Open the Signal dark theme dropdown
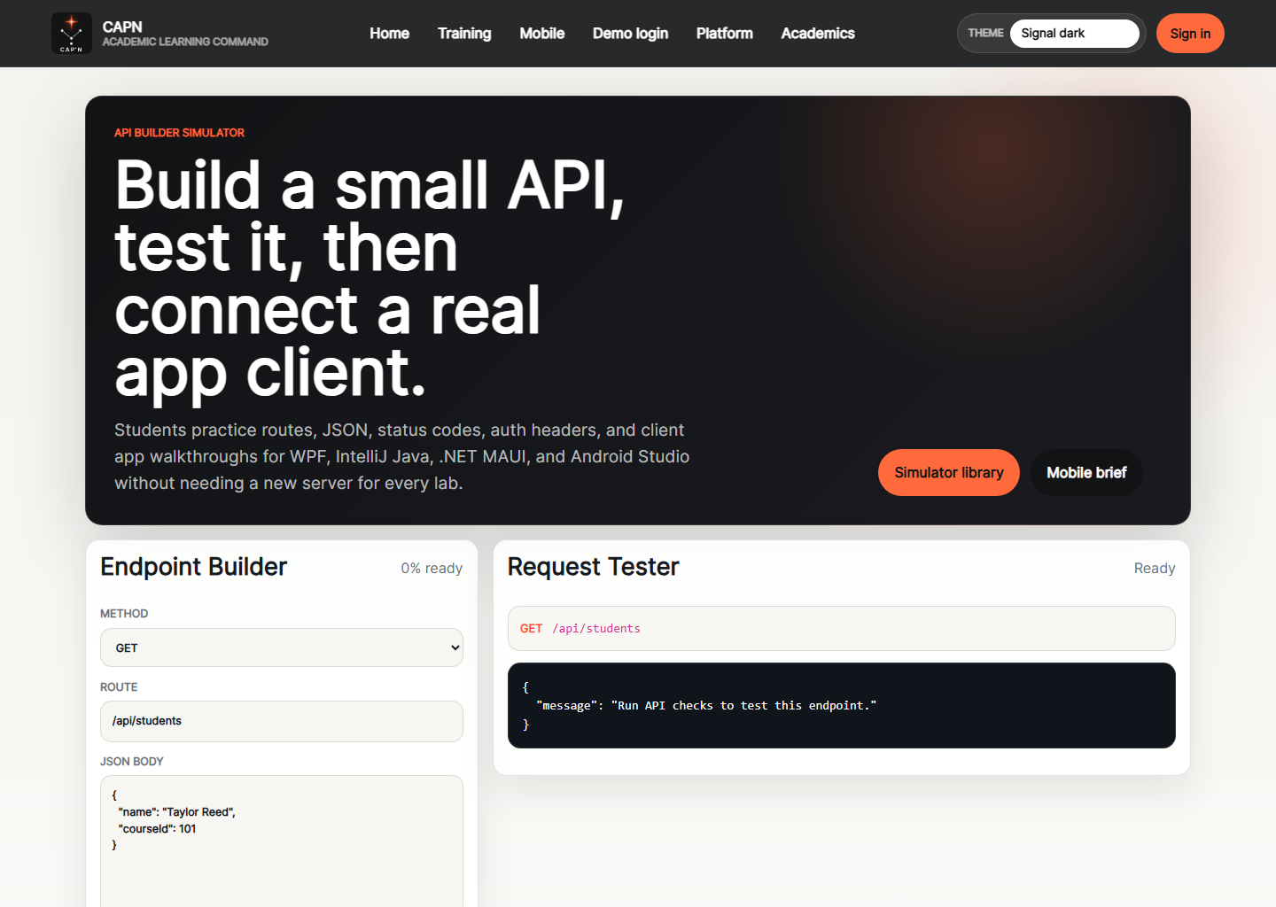The height and width of the screenshot is (907, 1276). click(1074, 34)
